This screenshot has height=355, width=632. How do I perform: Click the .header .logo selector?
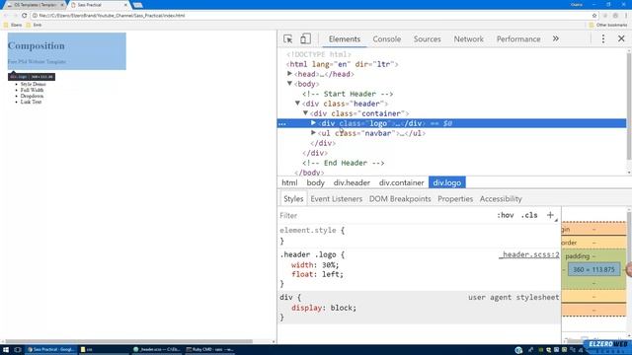[x=308, y=254]
